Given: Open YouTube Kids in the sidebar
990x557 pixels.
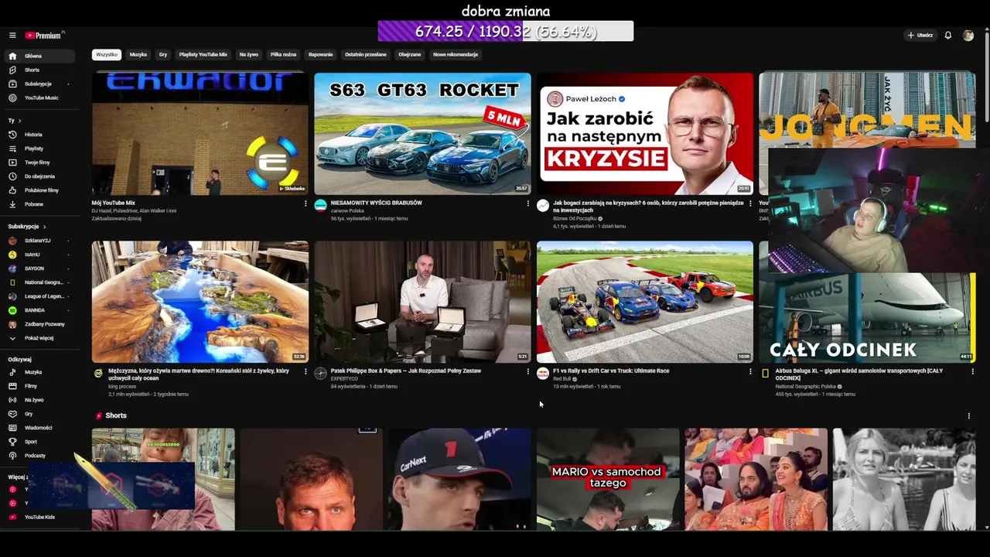Looking at the screenshot, I should click(x=38, y=517).
